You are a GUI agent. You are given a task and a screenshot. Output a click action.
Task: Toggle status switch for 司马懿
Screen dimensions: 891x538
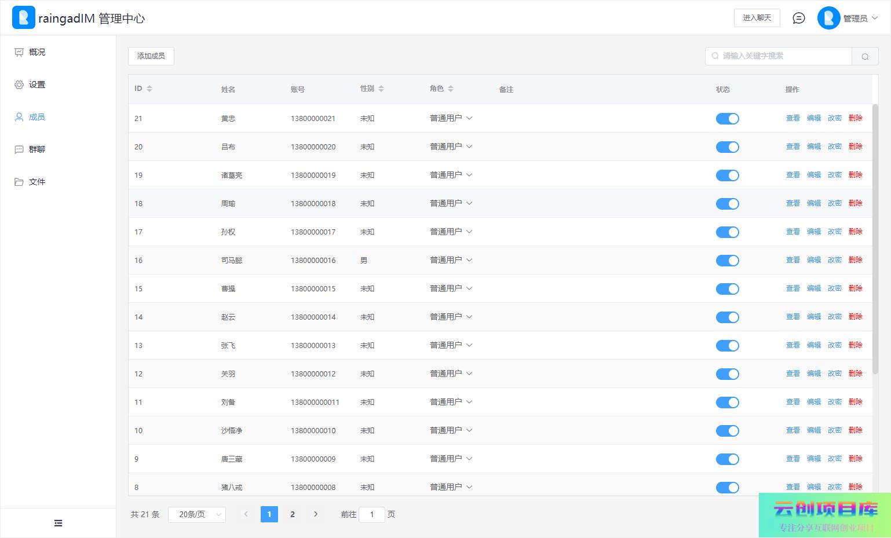pos(727,261)
